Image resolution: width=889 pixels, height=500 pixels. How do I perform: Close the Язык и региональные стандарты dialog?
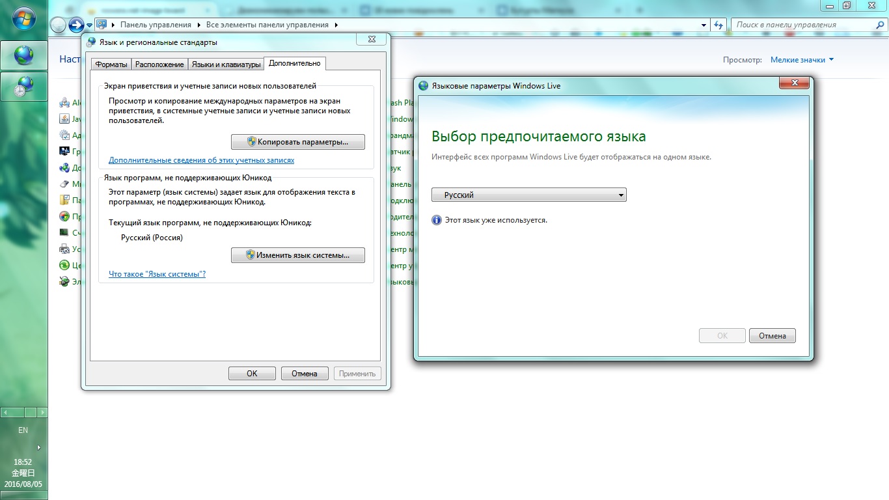point(372,40)
